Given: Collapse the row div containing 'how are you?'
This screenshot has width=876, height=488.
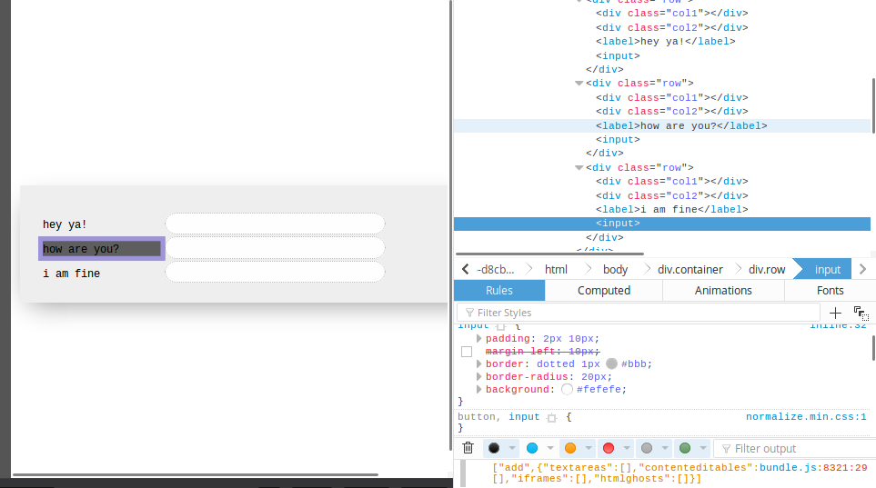Looking at the screenshot, I should click(579, 84).
